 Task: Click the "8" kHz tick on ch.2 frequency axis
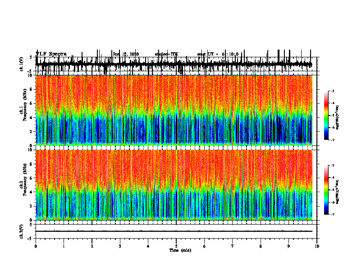[32, 164]
